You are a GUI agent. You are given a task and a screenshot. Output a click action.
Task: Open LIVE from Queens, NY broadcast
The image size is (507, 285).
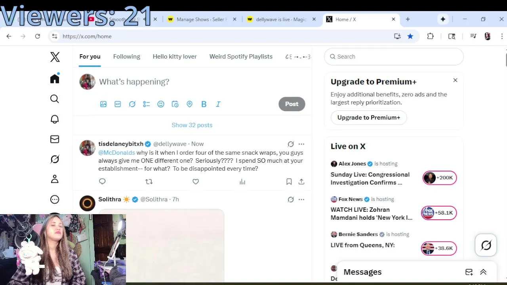[x=363, y=245]
